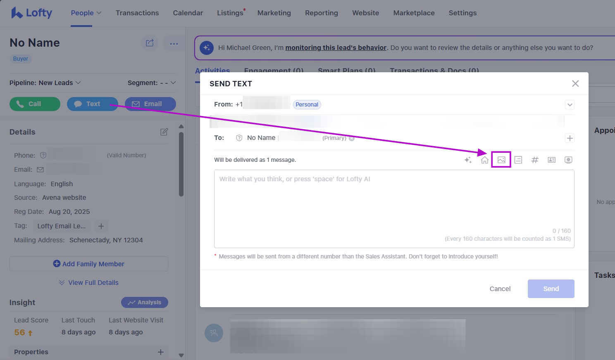The height and width of the screenshot is (360, 615).
Task: Insert a property listing via the home icon
Action: click(x=484, y=160)
